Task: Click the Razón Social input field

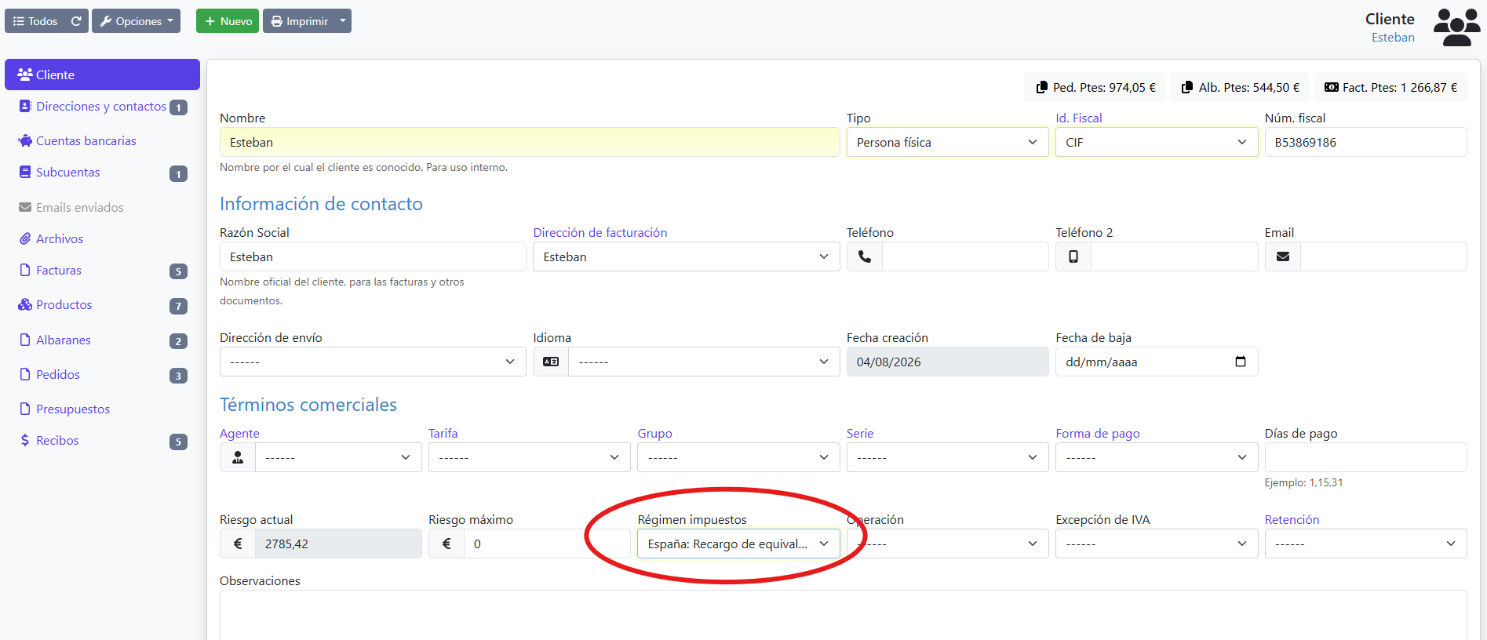Action: tap(373, 256)
